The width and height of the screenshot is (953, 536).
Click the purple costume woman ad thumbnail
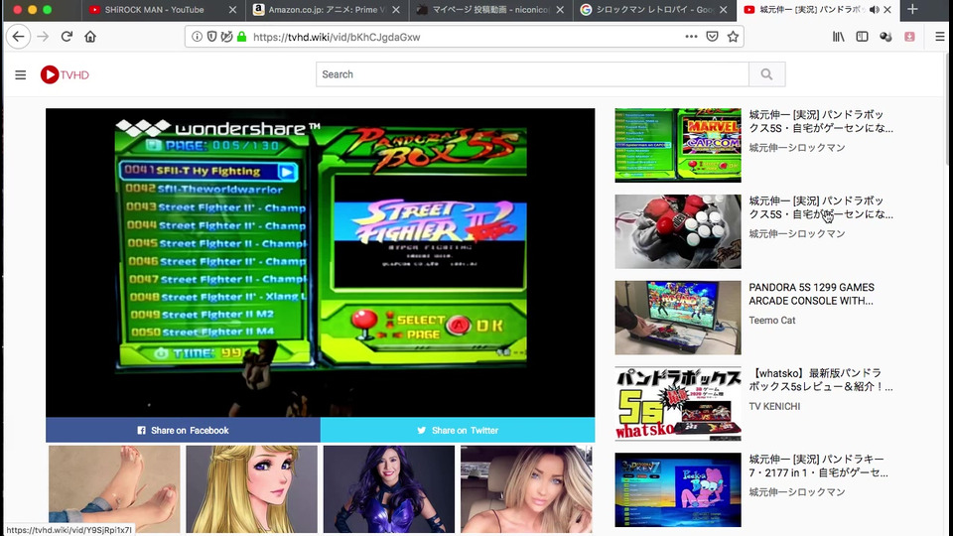[x=389, y=489]
